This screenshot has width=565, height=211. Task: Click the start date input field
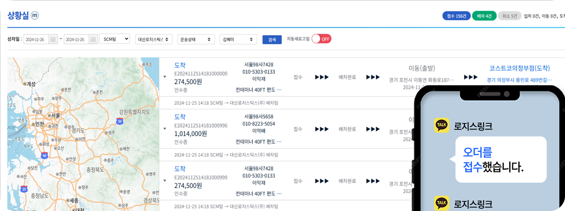(36, 39)
